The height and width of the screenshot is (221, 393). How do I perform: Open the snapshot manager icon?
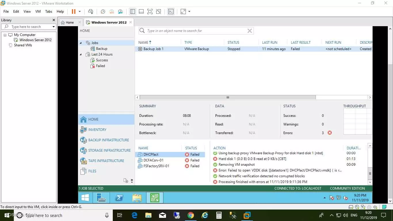(121, 12)
